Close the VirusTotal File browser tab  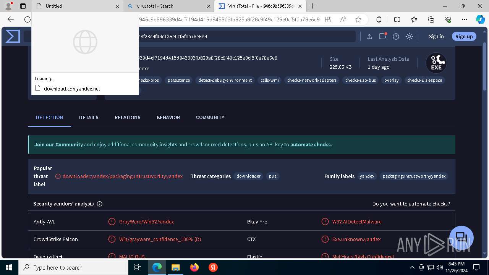coord(300,6)
